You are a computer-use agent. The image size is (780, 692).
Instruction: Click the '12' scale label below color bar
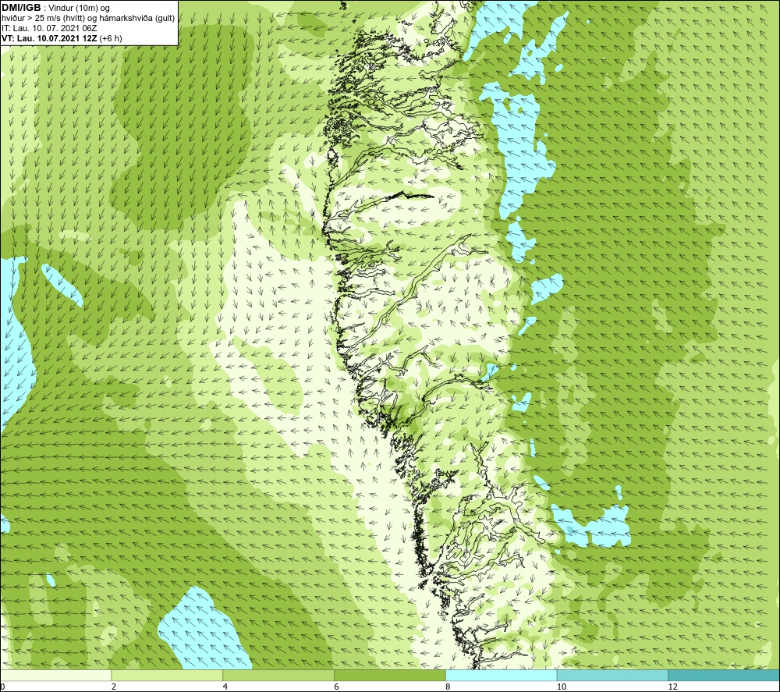(x=672, y=687)
